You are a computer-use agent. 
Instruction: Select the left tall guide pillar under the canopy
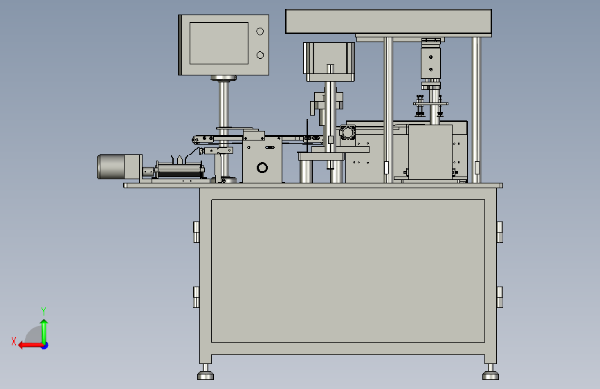pyautogui.click(x=388, y=110)
